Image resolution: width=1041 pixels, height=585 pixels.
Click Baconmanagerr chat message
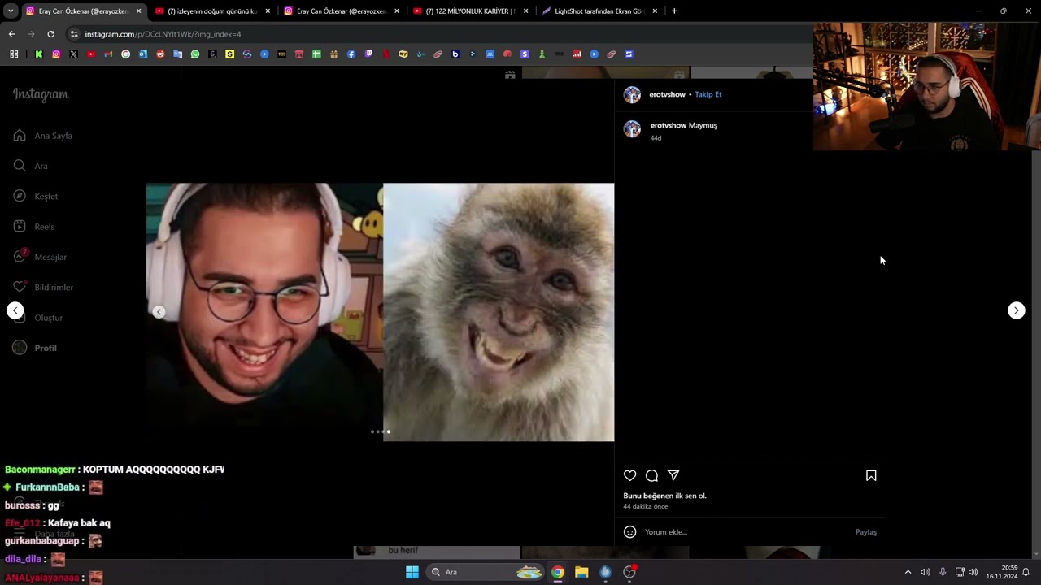tap(115, 470)
